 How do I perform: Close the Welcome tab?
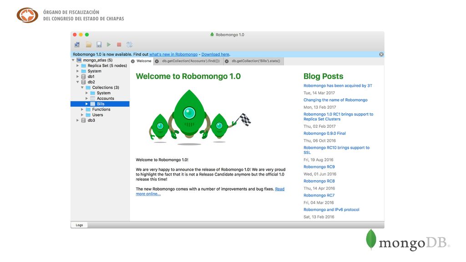(x=133, y=61)
